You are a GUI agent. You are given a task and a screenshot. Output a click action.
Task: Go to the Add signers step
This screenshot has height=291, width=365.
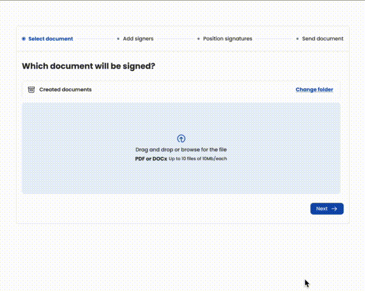click(x=138, y=39)
